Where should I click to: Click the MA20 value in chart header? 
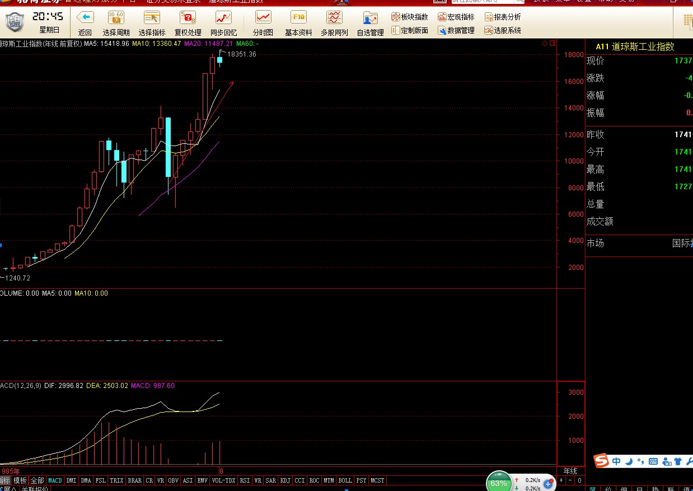click(208, 43)
